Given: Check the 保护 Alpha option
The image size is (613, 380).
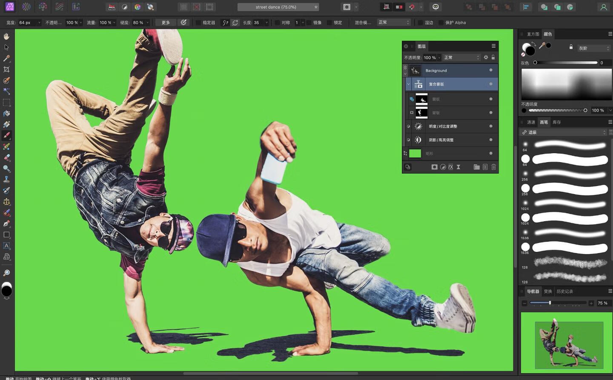Looking at the screenshot, I should [x=441, y=23].
